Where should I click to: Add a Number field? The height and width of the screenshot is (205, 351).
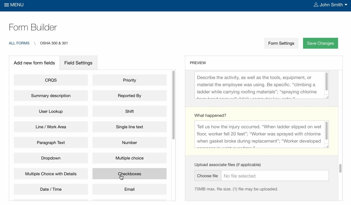[130, 143]
